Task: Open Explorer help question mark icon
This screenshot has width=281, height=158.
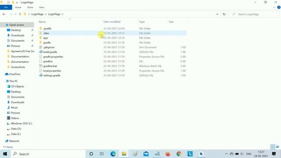Action: tap(279, 7)
